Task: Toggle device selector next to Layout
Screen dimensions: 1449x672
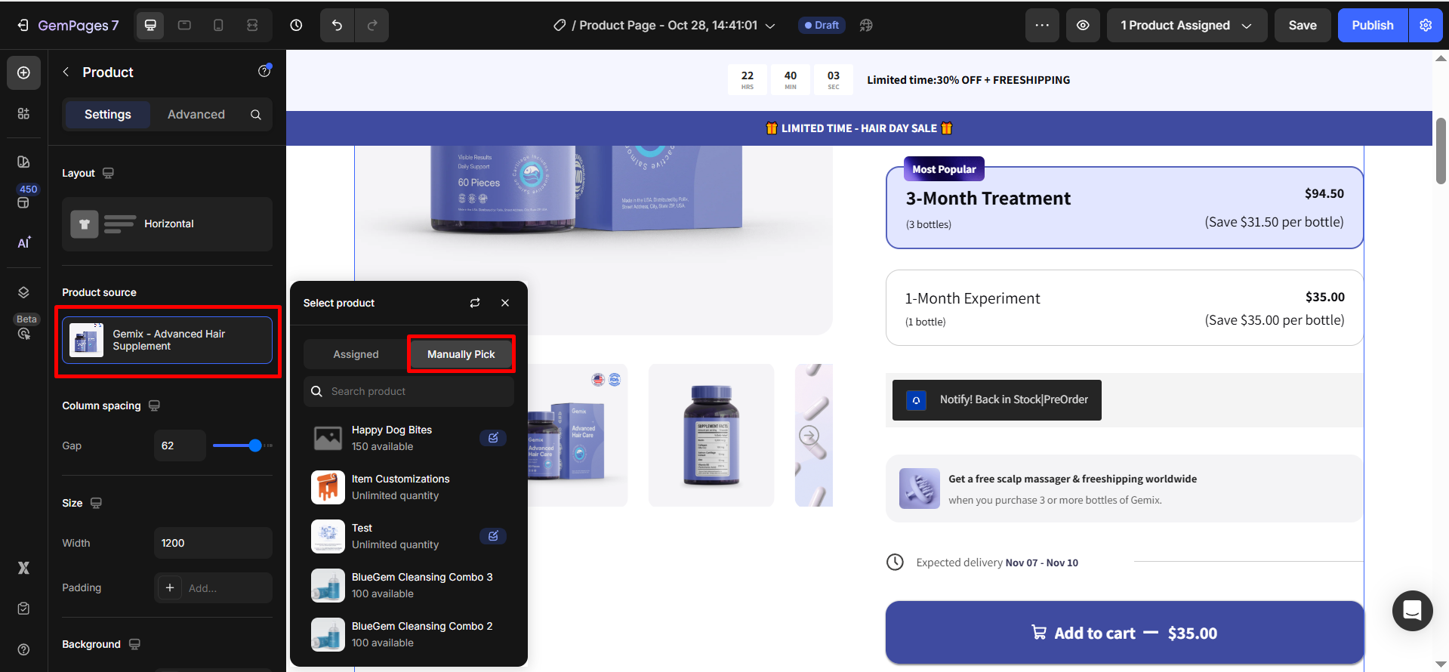Action: (108, 173)
